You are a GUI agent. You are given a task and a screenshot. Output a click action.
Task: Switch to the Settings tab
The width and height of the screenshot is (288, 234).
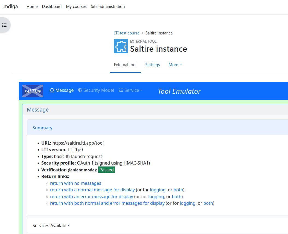pos(152,65)
